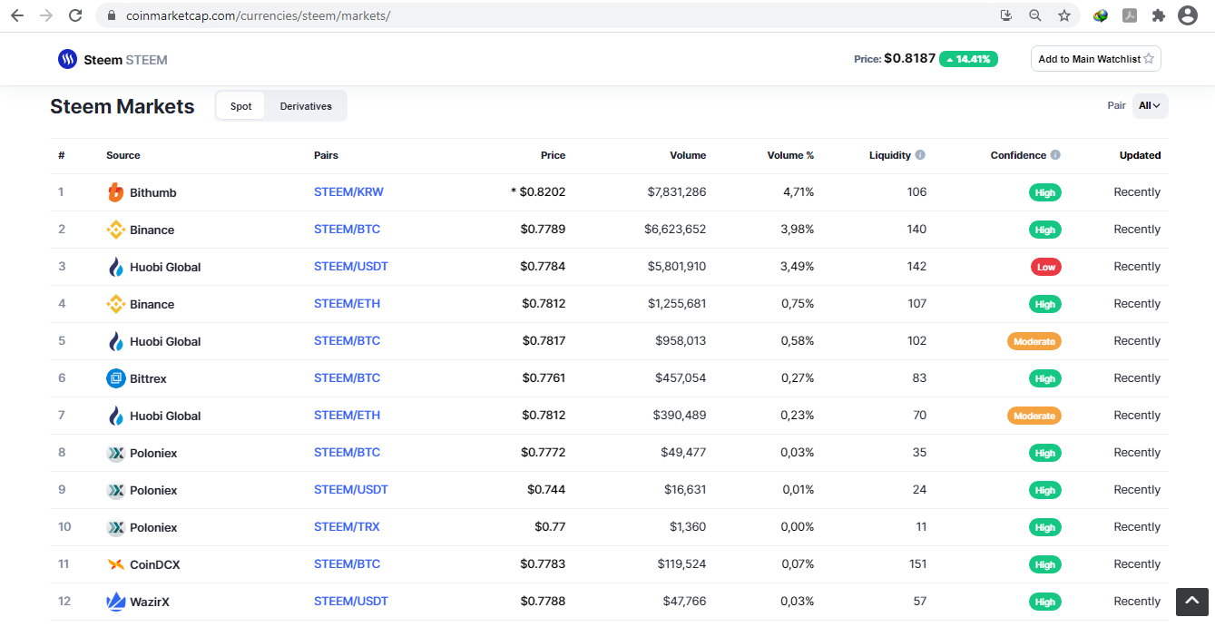The height and width of the screenshot is (627, 1215).
Task: Click the Binance logo in row 2
Action: pos(115,230)
